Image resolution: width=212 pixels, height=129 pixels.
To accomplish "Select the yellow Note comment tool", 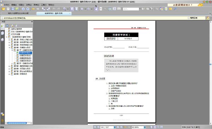I will (x=171, y=9).
